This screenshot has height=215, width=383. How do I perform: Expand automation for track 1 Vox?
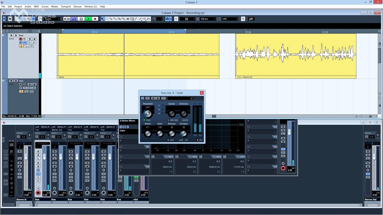pyautogui.click(x=3, y=36)
